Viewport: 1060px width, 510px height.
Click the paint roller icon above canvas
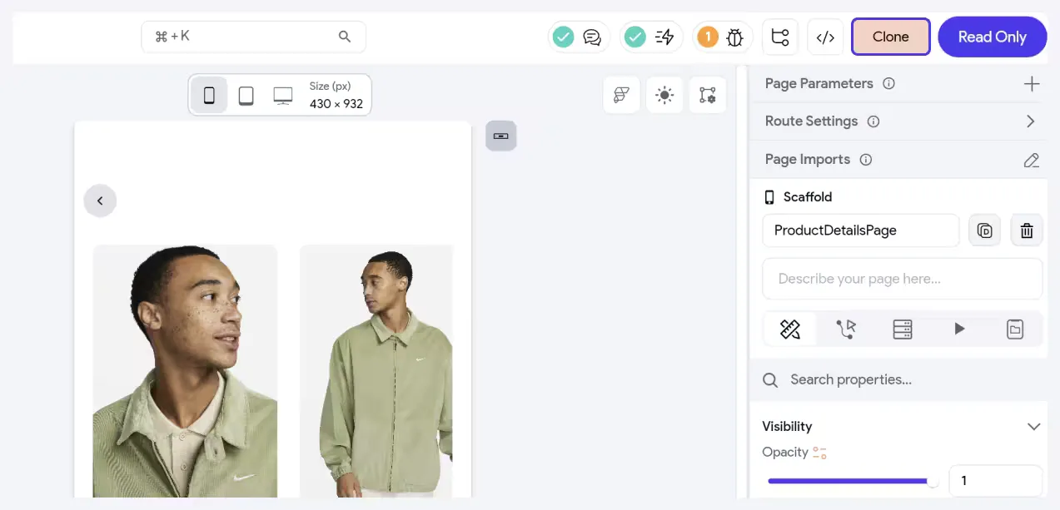pyautogui.click(x=621, y=95)
